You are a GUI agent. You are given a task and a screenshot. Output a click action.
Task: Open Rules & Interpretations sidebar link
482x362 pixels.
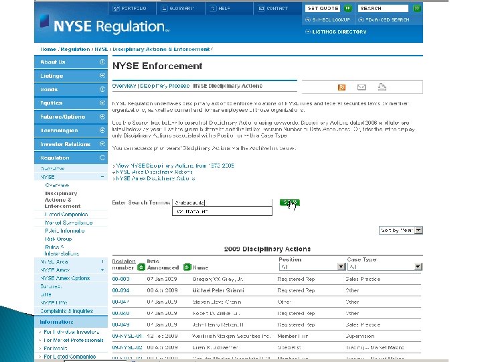click(62, 250)
